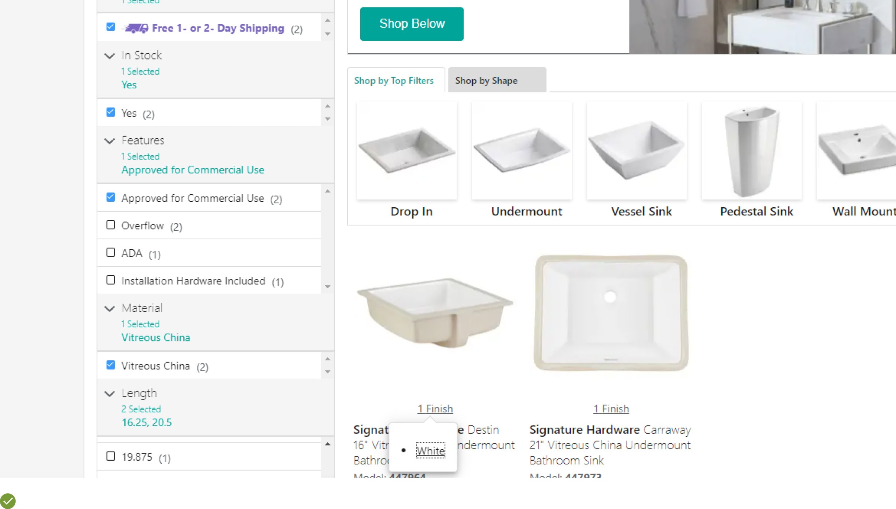Select the Undermount sink image
Image resolution: width=896 pixels, height=509 pixels.
click(x=522, y=150)
